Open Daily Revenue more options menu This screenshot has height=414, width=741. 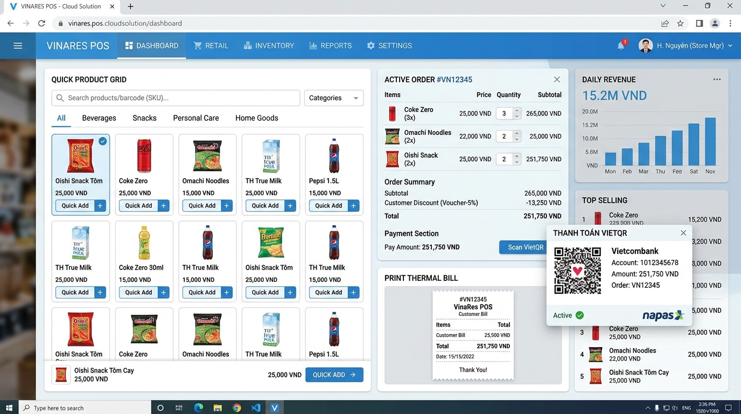717,79
